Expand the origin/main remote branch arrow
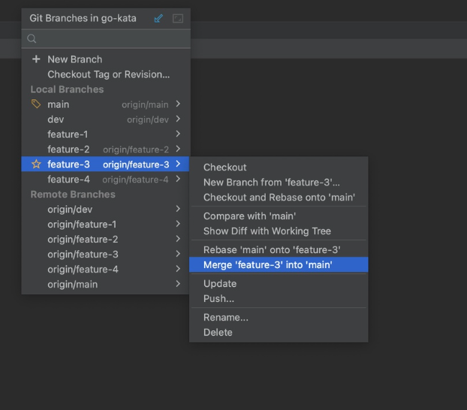467x410 pixels. click(178, 285)
